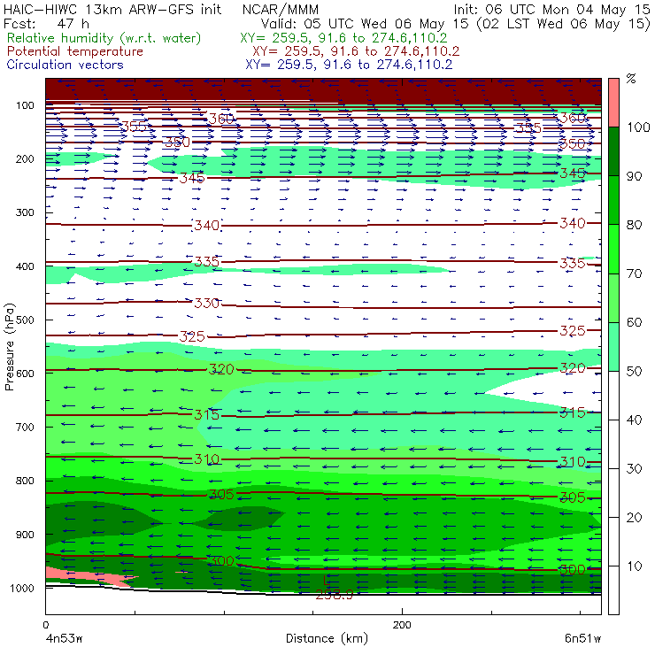Click the '800' hPa pressure axis label
This screenshot has height=655, width=655.
coord(25,481)
